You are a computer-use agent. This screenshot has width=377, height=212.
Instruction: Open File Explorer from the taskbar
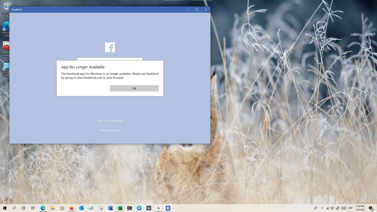pyautogui.click(x=52, y=208)
